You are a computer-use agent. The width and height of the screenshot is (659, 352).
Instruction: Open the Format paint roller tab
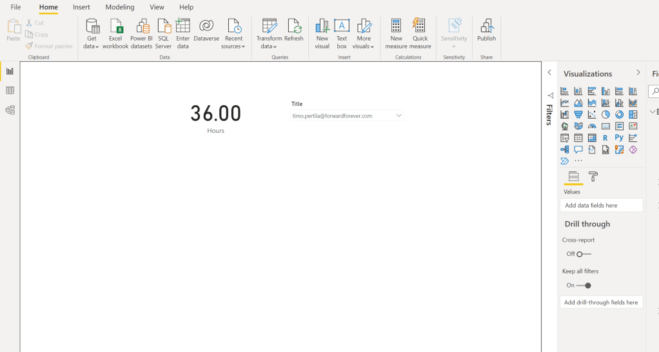point(593,177)
